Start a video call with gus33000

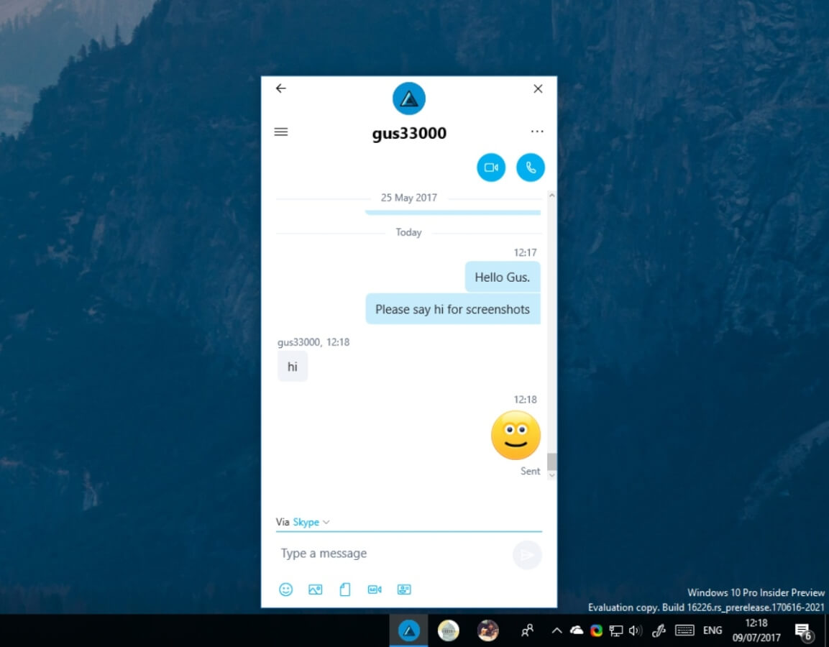pyautogui.click(x=490, y=168)
